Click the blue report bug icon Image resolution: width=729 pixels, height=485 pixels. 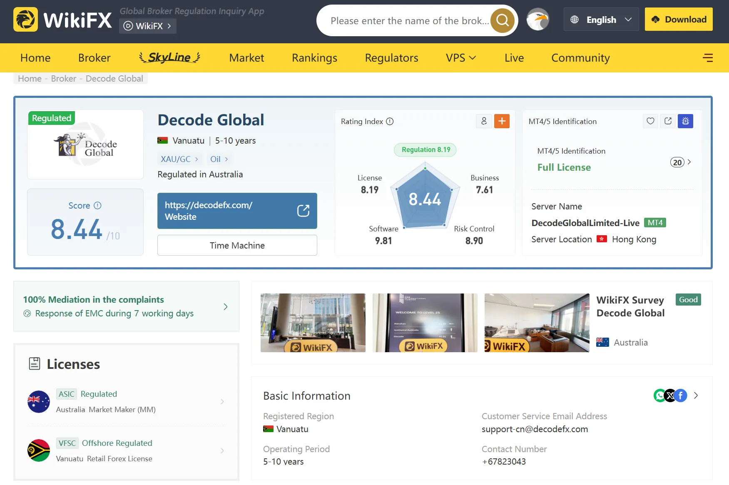(x=685, y=121)
